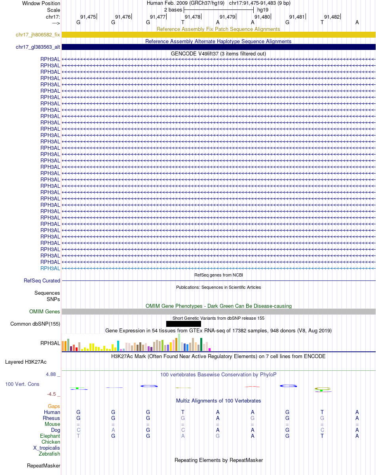Select the Zebrafish species label
Viewport: 376px width, 475px height.
pyautogui.click(x=49, y=454)
